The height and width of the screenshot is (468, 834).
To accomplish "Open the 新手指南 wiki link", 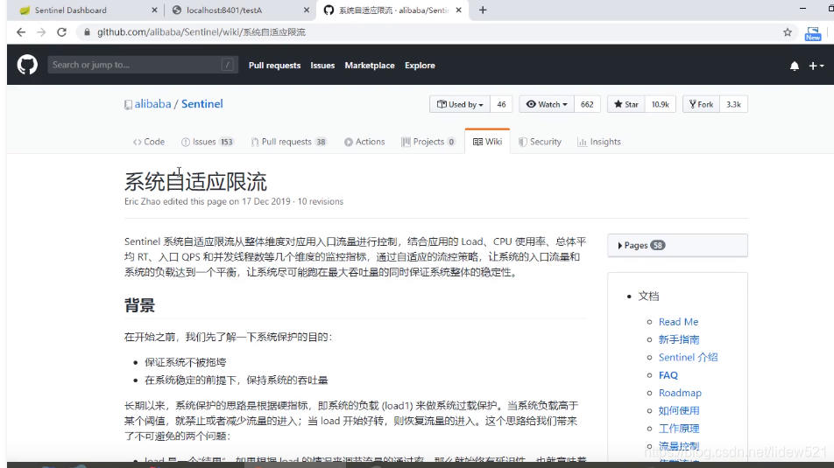I will (679, 339).
